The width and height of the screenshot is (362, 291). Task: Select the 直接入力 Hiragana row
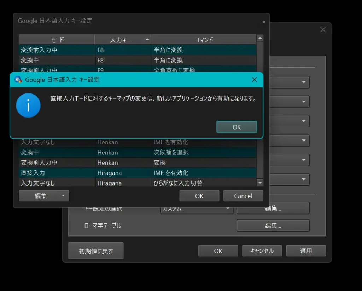(x=138, y=173)
